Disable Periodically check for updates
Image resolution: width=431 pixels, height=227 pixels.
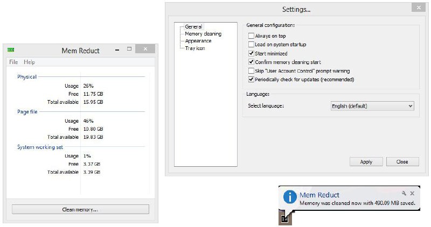(251, 80)
